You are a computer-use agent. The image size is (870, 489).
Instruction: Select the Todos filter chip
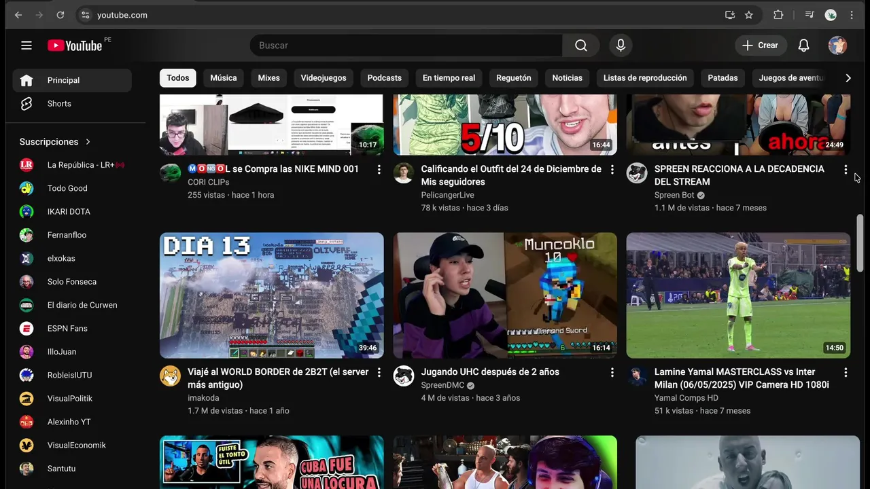(x=178, y=78)
